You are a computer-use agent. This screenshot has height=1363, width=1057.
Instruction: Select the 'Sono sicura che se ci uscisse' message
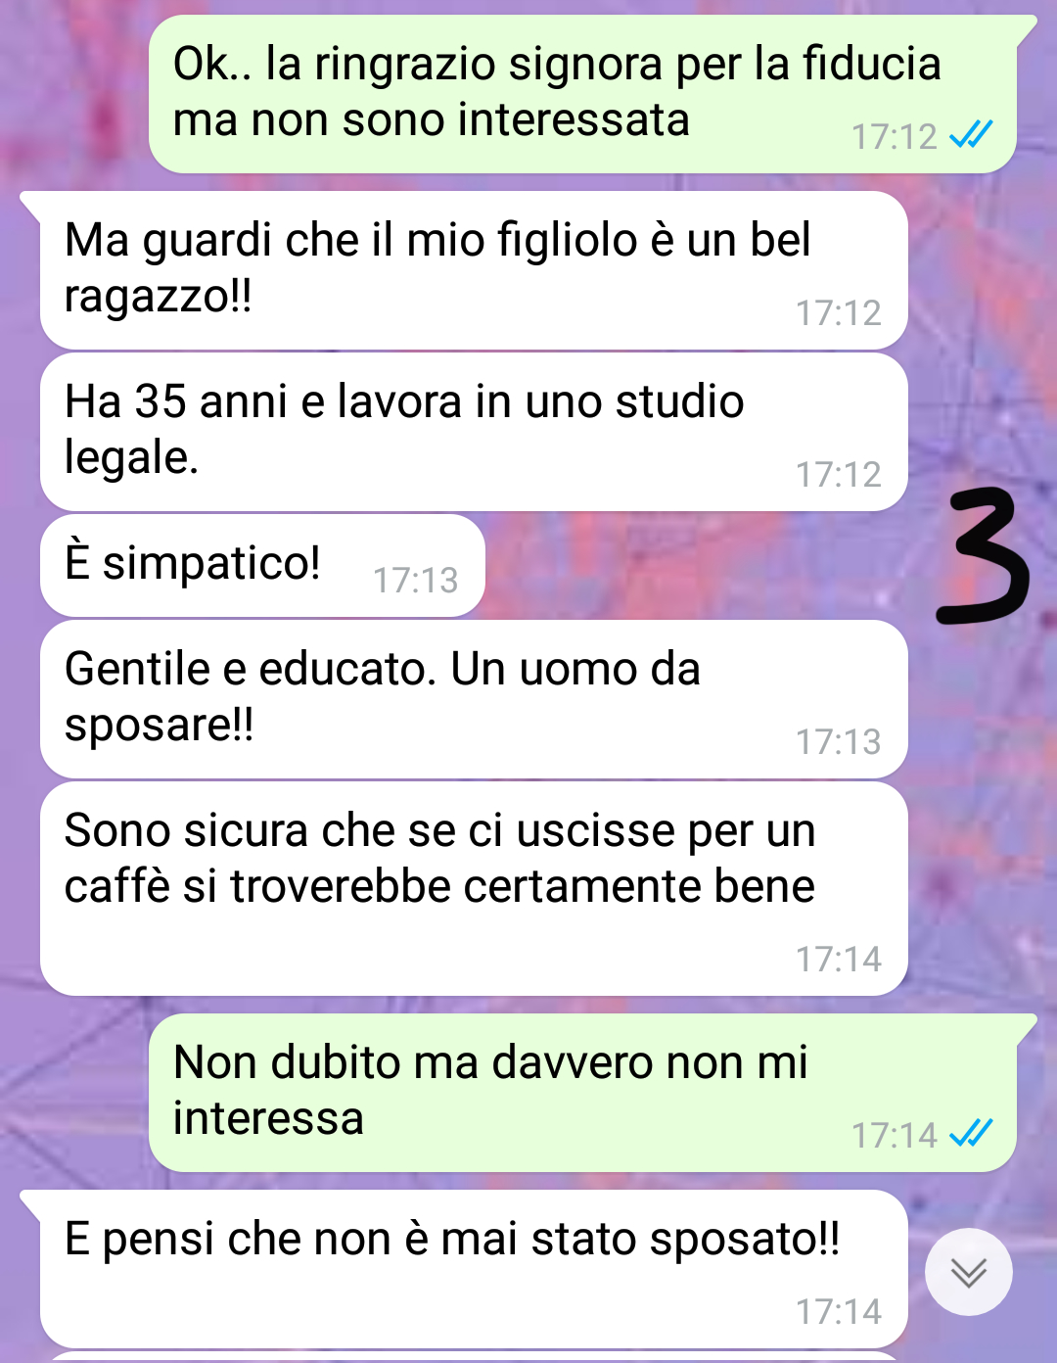tap(474, 888)
